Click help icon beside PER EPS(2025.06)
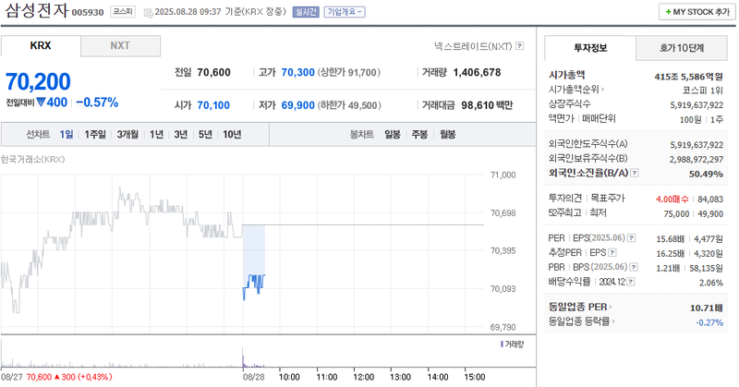The image size is (739, 387). click(x=632, y=238)
